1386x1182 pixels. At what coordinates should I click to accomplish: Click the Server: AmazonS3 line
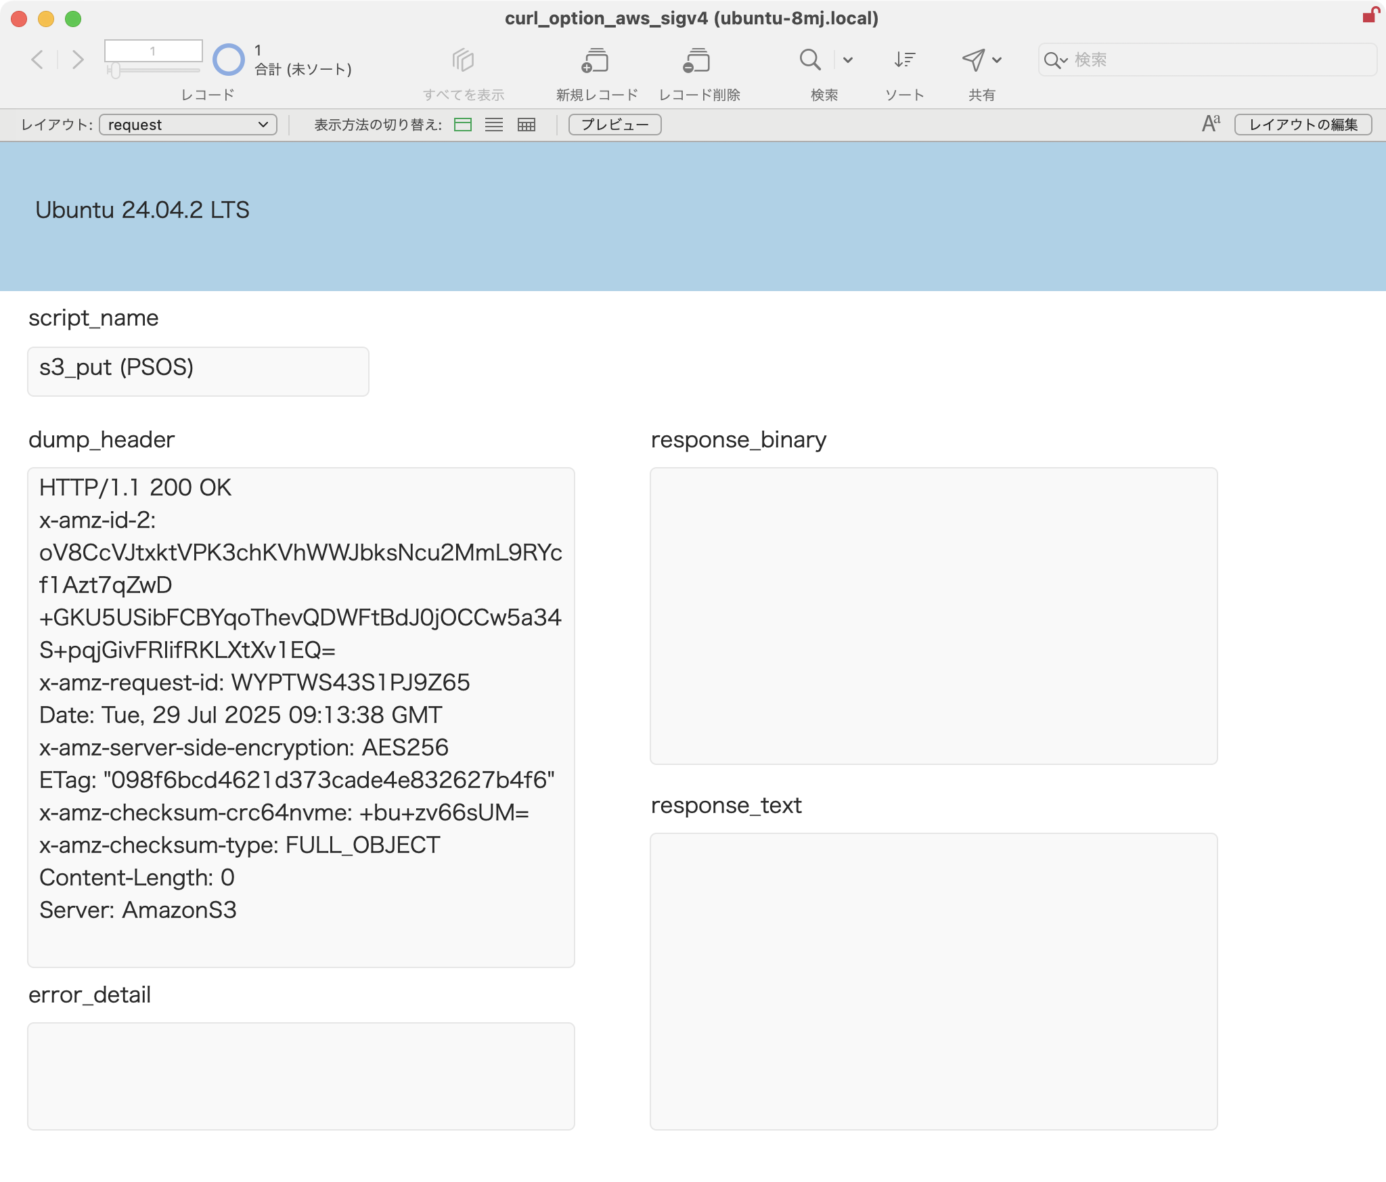138,910
